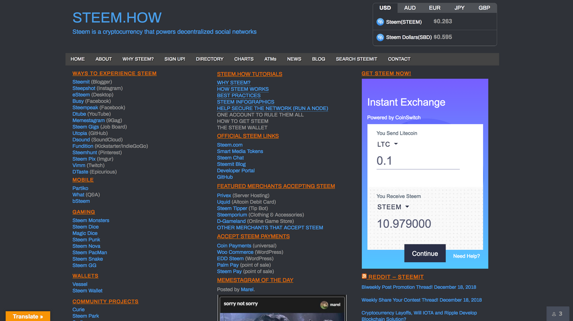Open the STEEM receive currency dropdown
The width and height of the screenshot is (573, 321).
coord(393,207)
